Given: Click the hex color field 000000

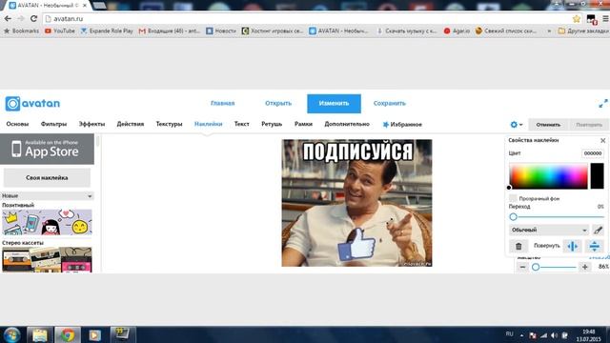Looking at the screenshot, I should tap(593, 153).
